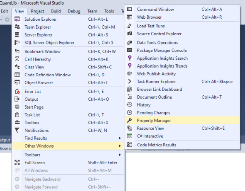The width and height of the screenshot is (245, 191).
Task: Open the Debug menu
Action: 74,11
